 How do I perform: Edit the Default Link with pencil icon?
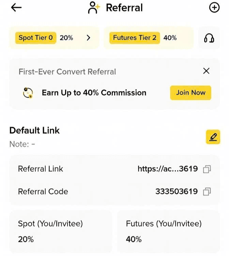213,137
